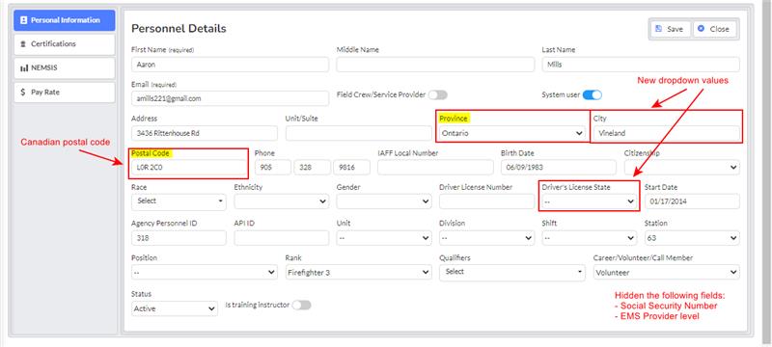
Task: Expand the Gender dropdown
Action: [384, 201]
